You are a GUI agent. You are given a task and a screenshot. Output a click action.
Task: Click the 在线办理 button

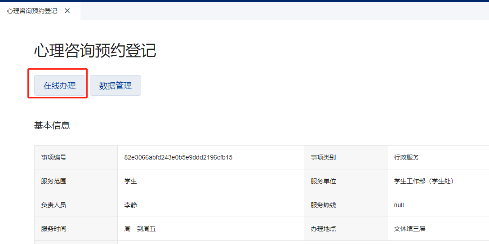60,85
